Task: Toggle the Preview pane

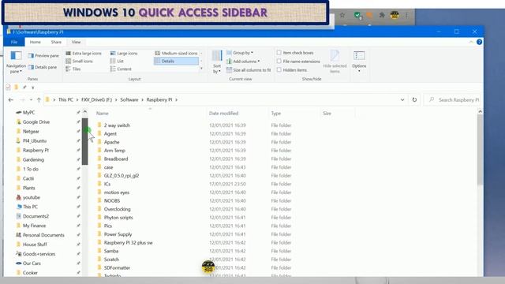Action: click(x=43, y=56)
